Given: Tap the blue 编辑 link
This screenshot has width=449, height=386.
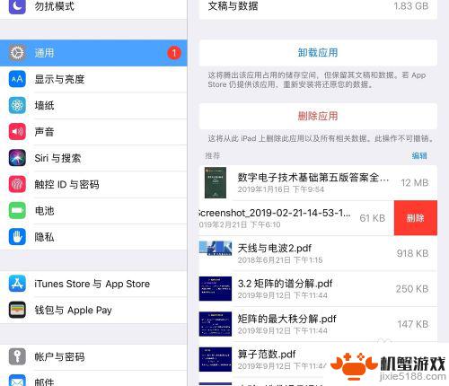Looking at the screenshot, I should click(419, 155).
